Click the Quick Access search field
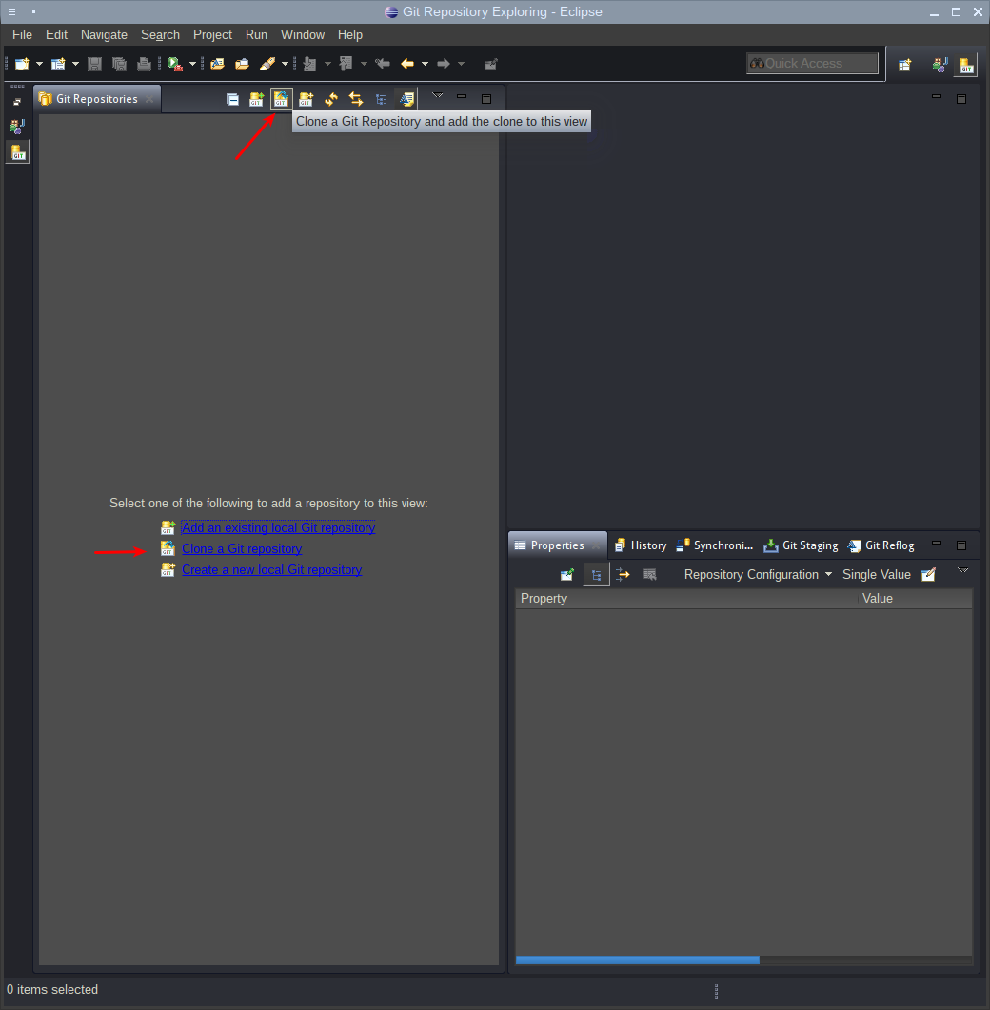The height and width of the screenshot is (1010, 990). tap(812, 63)
